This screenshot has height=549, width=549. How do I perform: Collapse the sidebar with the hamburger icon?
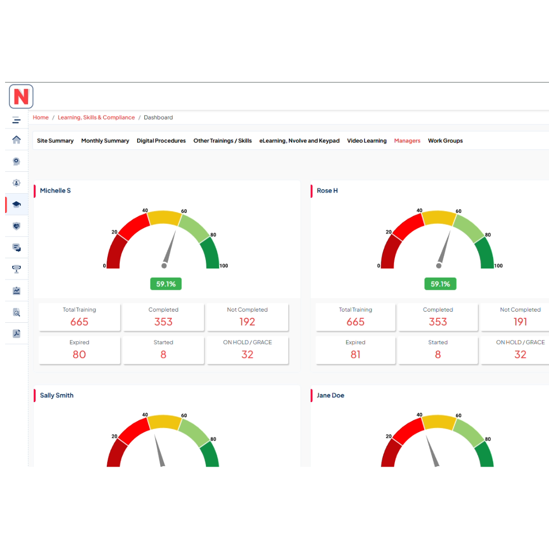[16, 120]
